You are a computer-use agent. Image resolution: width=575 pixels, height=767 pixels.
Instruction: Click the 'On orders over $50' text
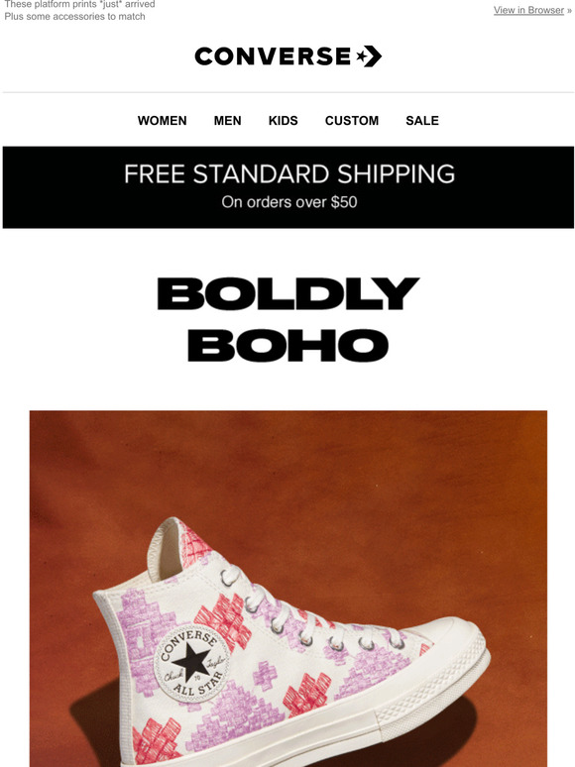pos(289,202)
